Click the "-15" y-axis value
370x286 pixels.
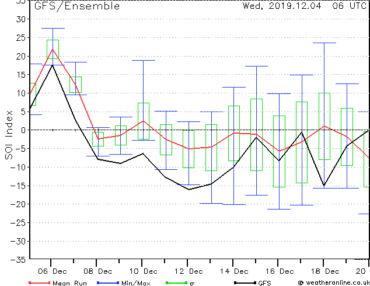coord(19,186)
